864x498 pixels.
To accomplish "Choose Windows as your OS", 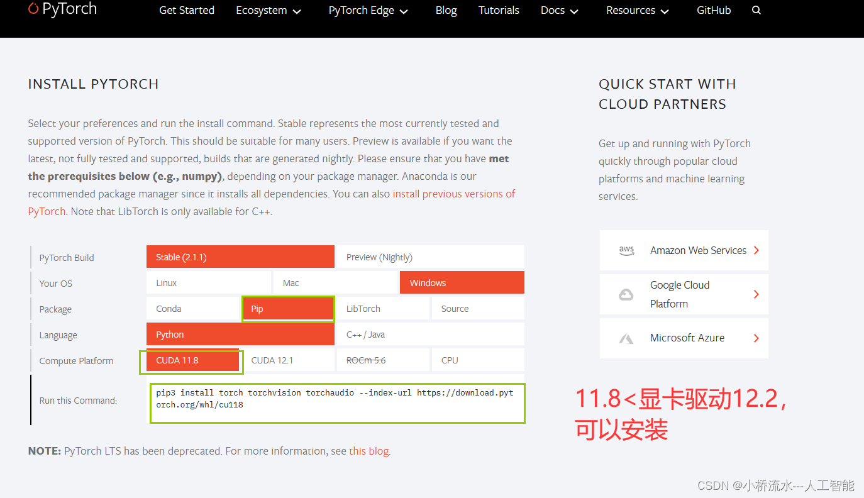I will 462,283.
